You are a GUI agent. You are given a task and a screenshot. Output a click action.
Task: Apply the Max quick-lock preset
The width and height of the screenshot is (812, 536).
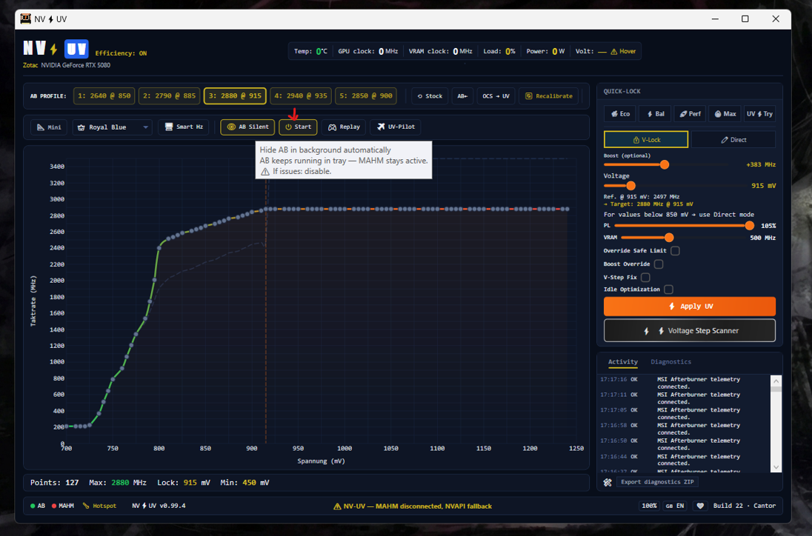tap(725, 114)
